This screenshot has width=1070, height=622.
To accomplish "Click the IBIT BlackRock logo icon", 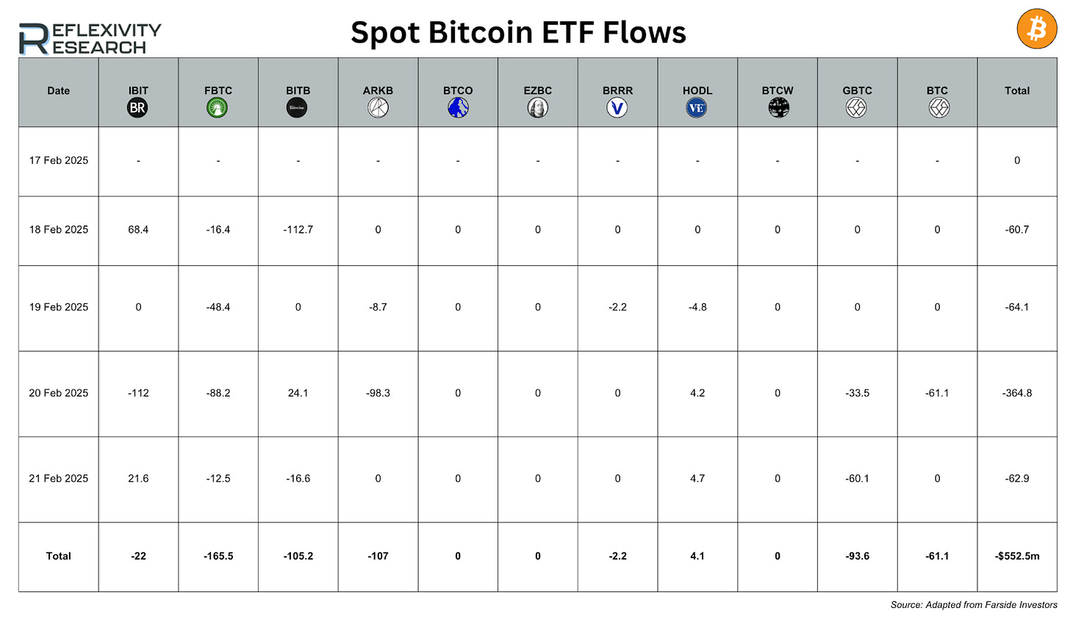I will click(x=137, y=108).
